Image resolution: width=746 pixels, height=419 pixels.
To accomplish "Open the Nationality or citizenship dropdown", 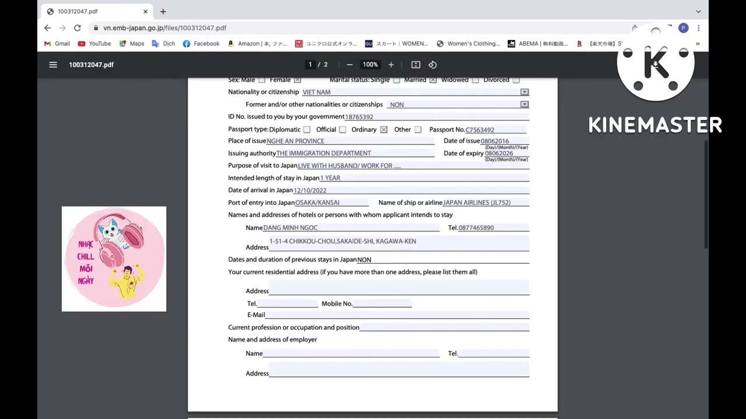I will (525, 92).
